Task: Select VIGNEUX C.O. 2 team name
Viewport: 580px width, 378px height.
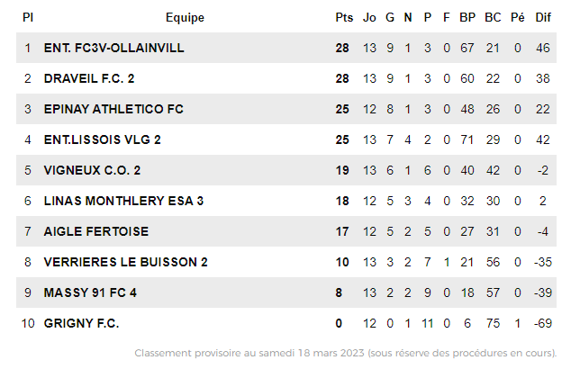Action: point(92,171)
